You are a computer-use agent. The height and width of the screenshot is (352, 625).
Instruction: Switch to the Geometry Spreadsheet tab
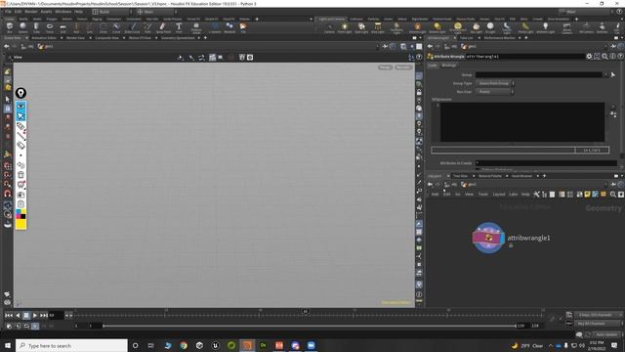coord(178,38)
